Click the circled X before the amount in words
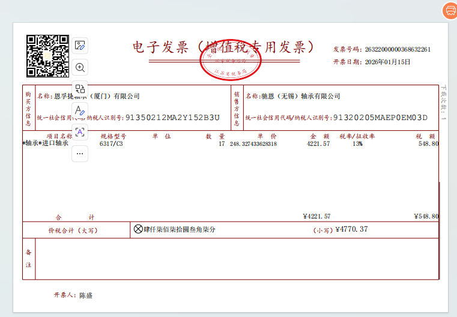The width and height of the screenshot is (457, 317). 138,229
